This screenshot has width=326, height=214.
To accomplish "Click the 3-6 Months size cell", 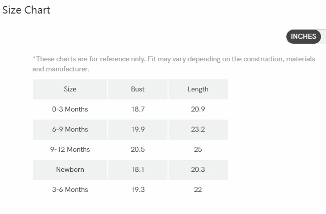I will click(70, 189).
